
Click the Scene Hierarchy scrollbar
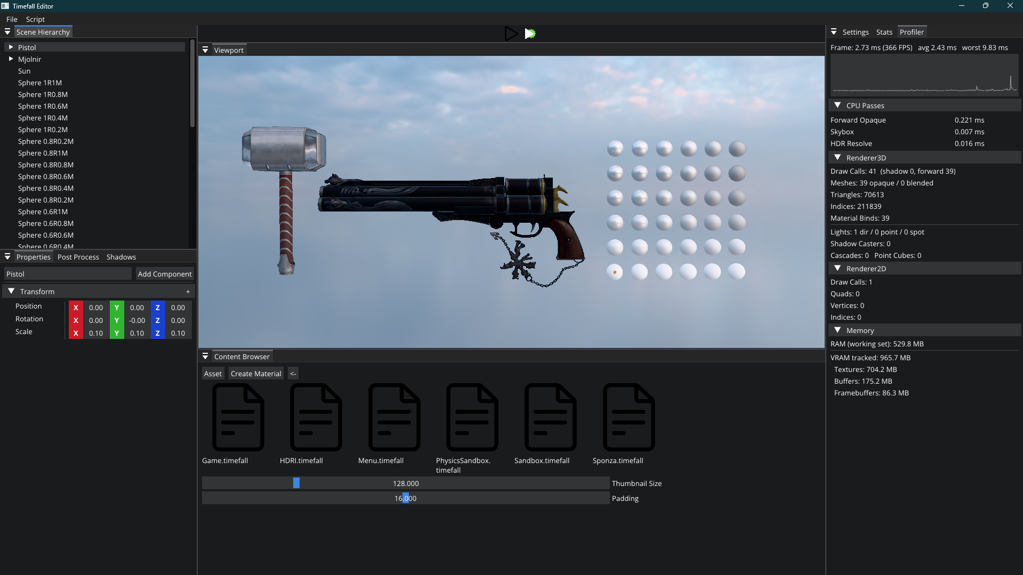click(x=192, y=84)
